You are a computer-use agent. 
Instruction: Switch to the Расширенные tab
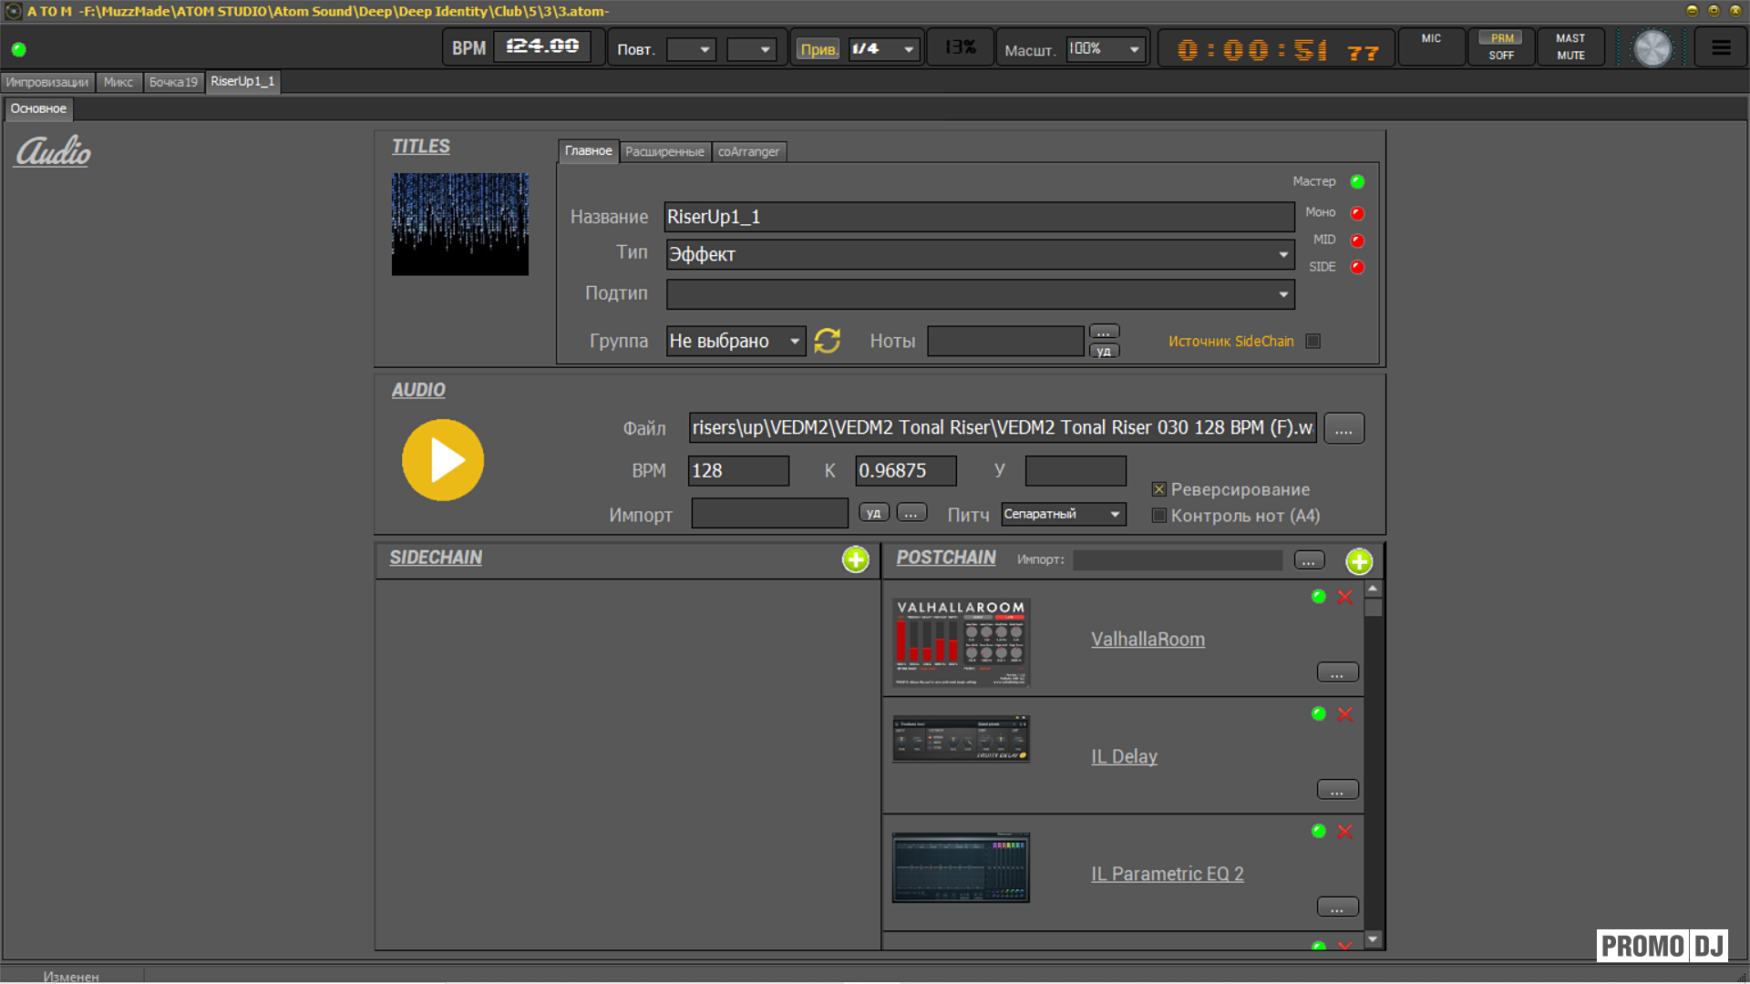click(664, 151)
